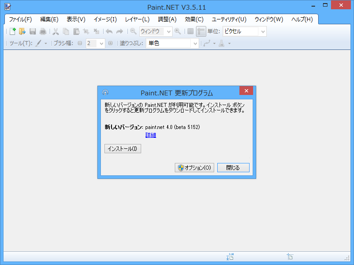Open the ユーティリティ(U) menu

click(x=229, y=19)
